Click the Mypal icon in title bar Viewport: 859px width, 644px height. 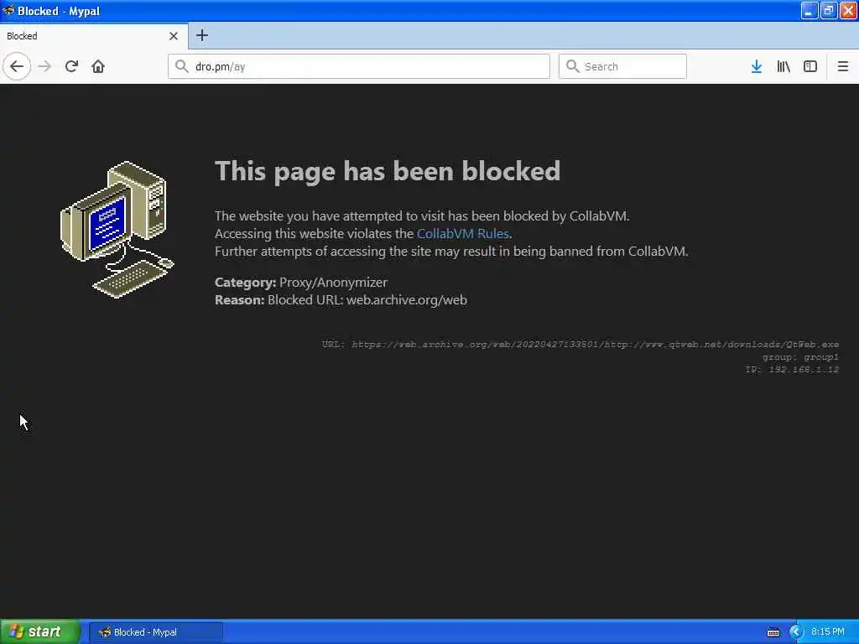pyautogui.click(x=8, y=10)
